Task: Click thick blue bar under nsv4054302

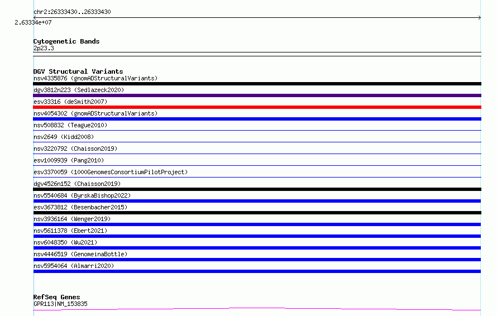Action: pos(257,119)
